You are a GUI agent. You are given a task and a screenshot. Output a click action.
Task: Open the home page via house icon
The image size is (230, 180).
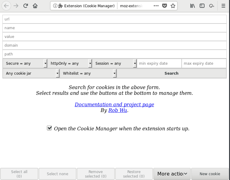coord(35,6)
